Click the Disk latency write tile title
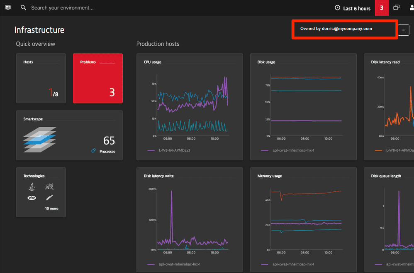The height and width of the screenshot is (273, 414). tap(159, 176)
